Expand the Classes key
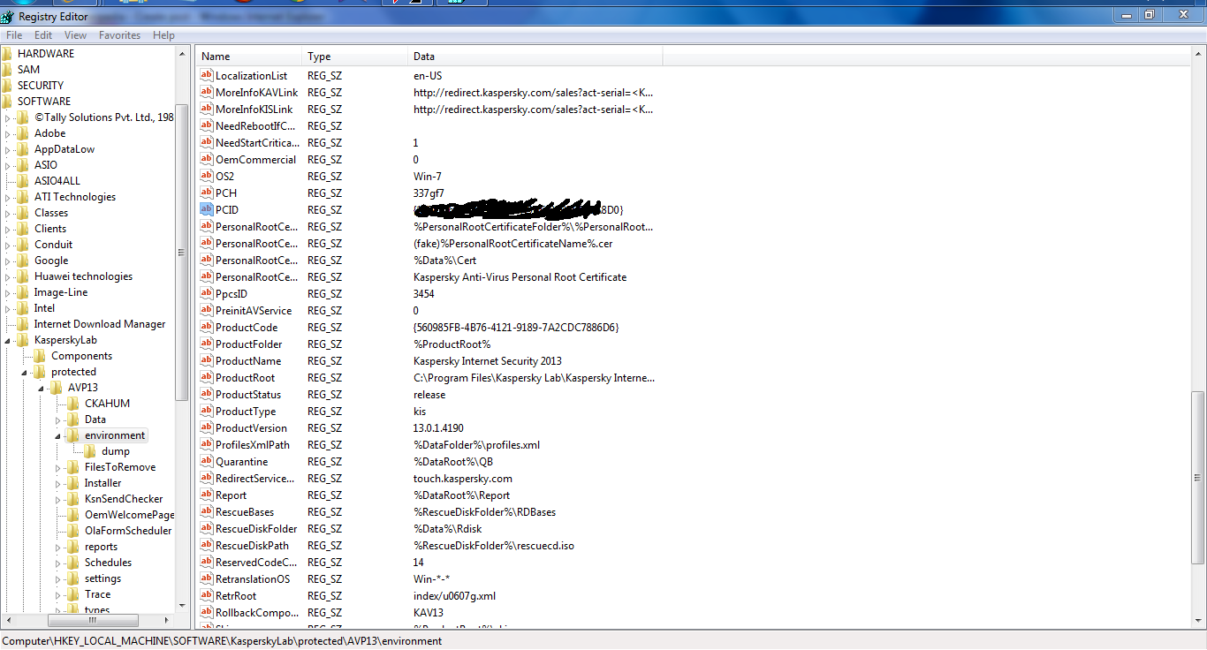This screenshot has height=650, width=1207. tap(8, 213)
